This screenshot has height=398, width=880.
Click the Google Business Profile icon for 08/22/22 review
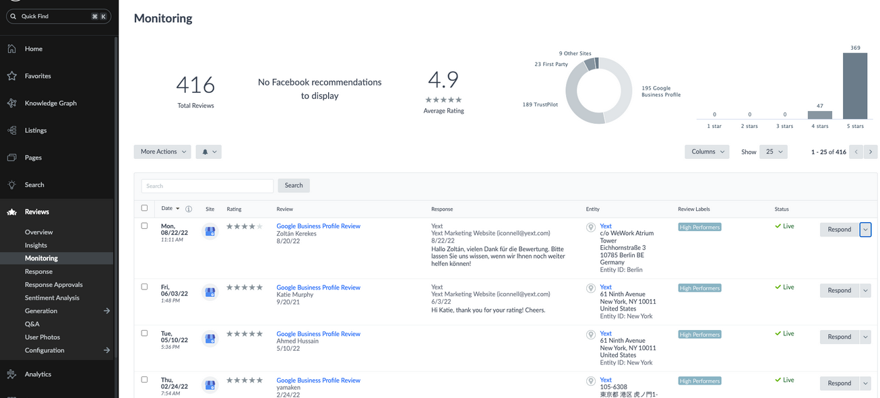[210, 231]
